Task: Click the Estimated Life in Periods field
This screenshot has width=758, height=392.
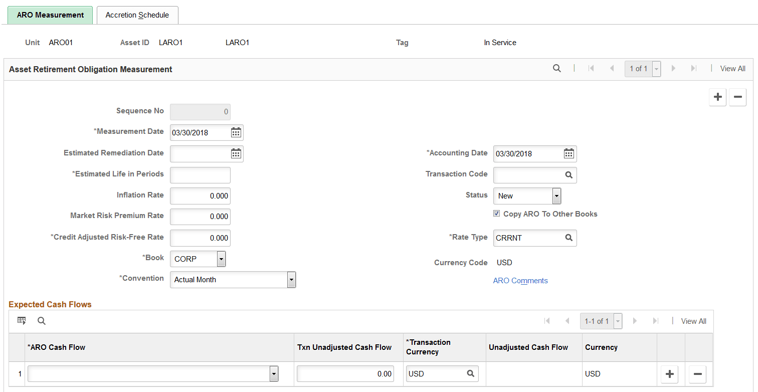Action: tap(200, 174)
